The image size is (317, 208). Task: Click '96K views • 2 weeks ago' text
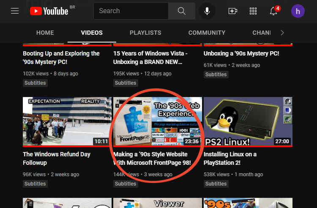click(51, 175)
